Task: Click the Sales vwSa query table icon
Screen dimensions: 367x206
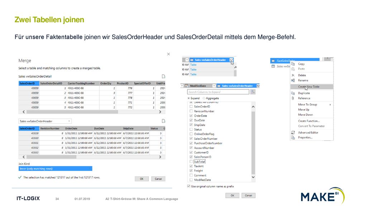Action: coord(273,66)
